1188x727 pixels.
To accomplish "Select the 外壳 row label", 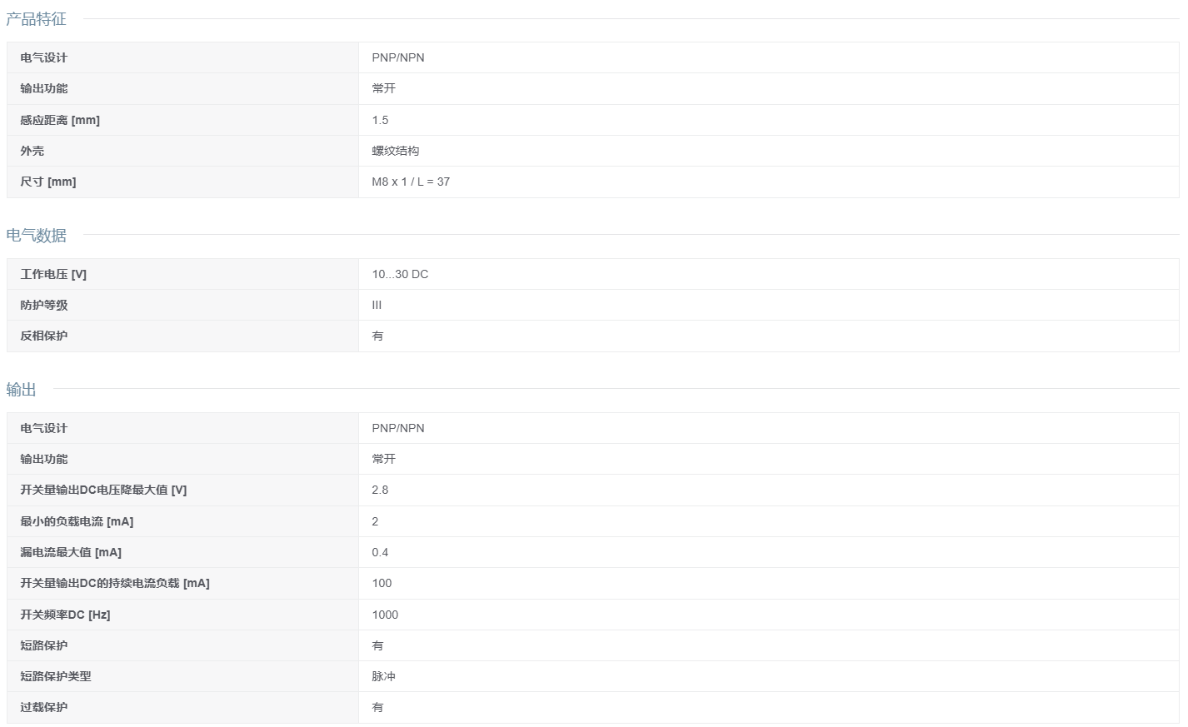I will [32, 151].
